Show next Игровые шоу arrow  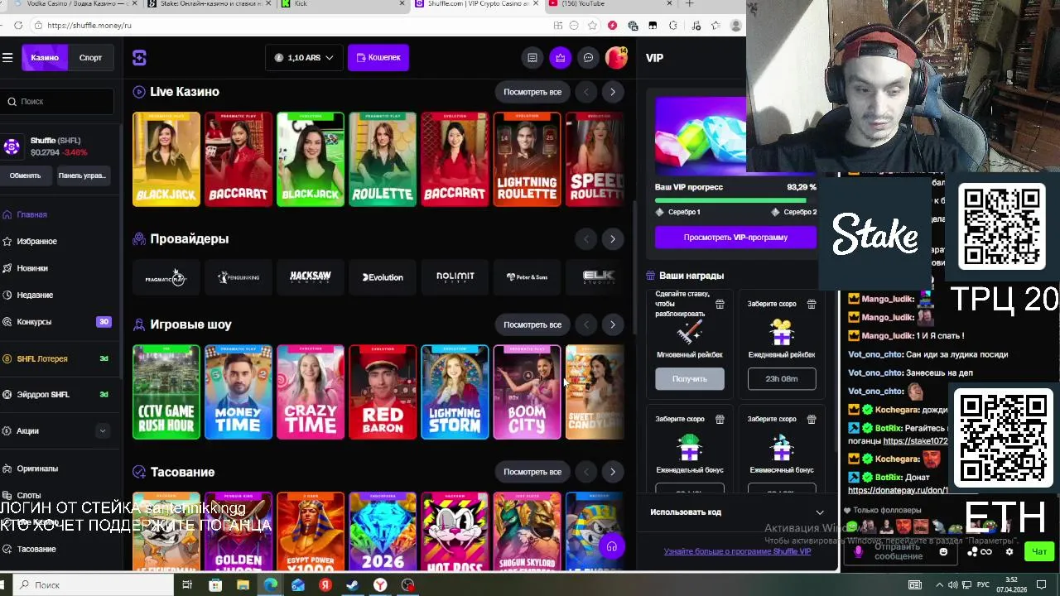coord(613,324)
